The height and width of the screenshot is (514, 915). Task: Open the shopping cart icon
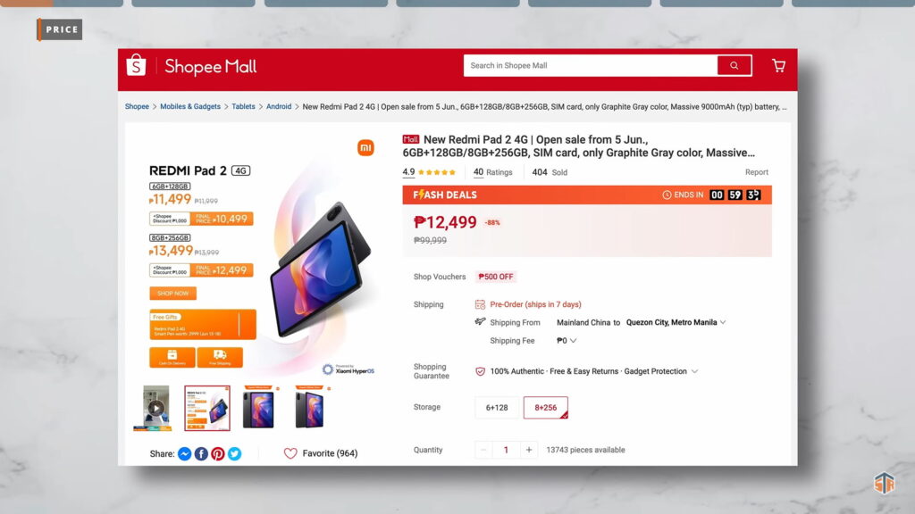coord(778,65)
